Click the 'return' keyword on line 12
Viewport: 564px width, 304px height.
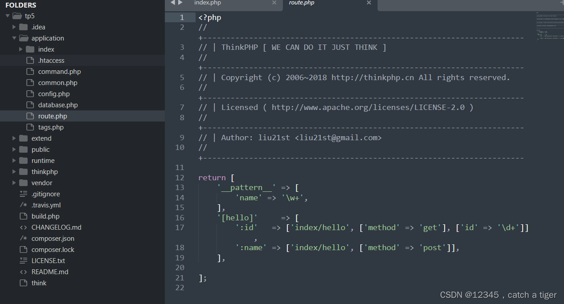pyautogui.click(x=212, y=178)
